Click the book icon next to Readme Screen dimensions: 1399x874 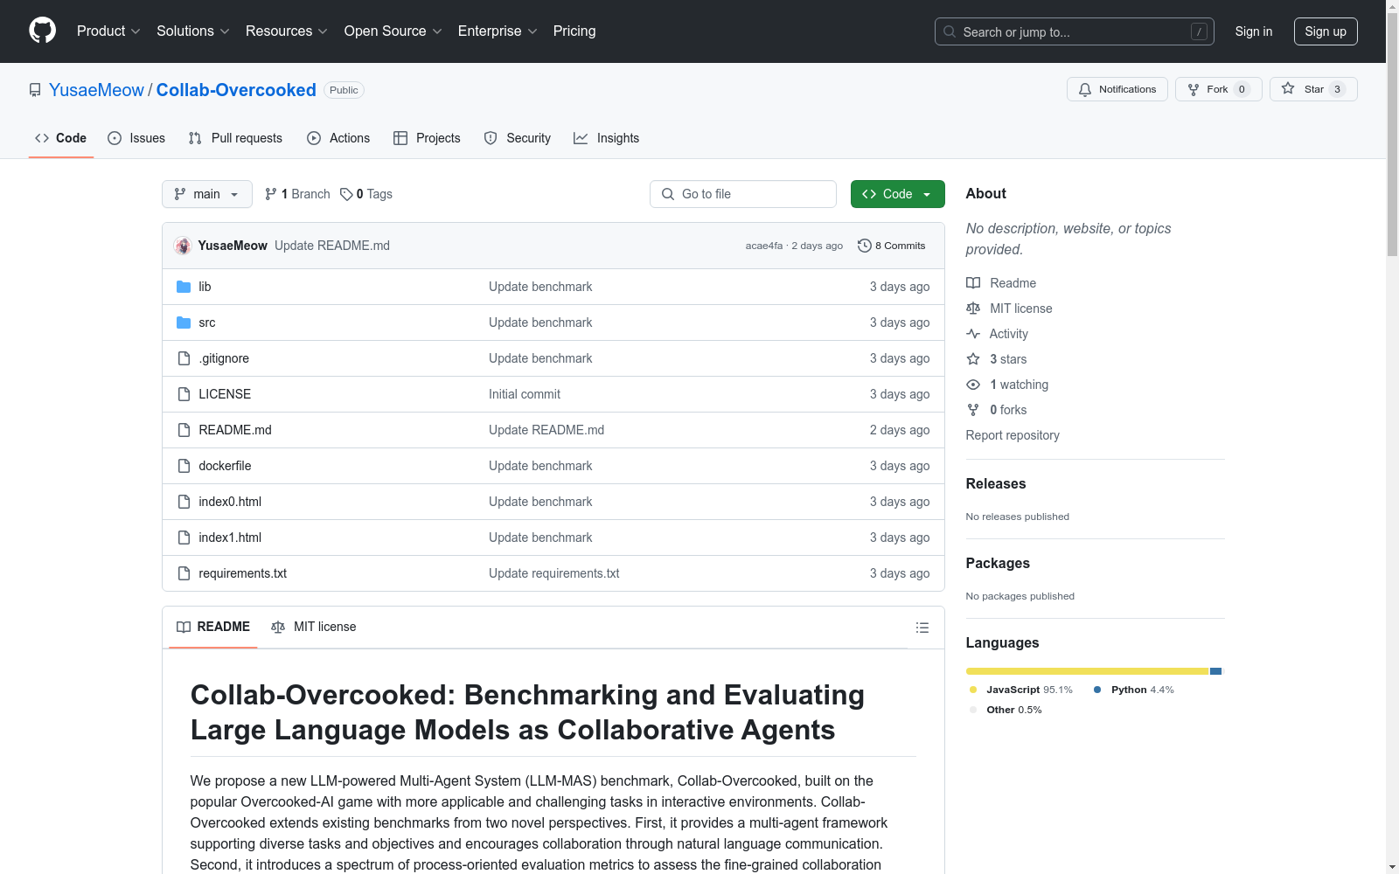(x=973, y=283)
